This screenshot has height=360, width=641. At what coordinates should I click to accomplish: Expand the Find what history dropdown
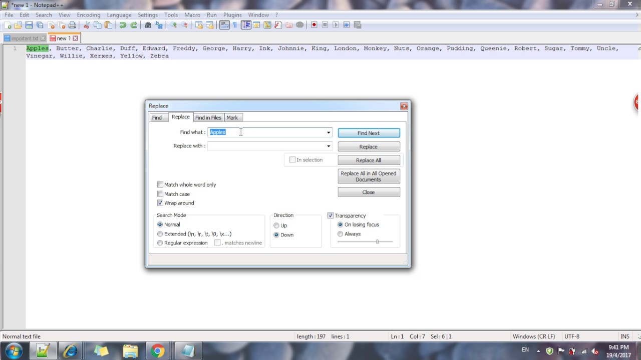click(329, 132)
